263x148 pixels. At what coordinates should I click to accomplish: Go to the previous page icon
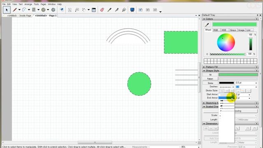148,10
